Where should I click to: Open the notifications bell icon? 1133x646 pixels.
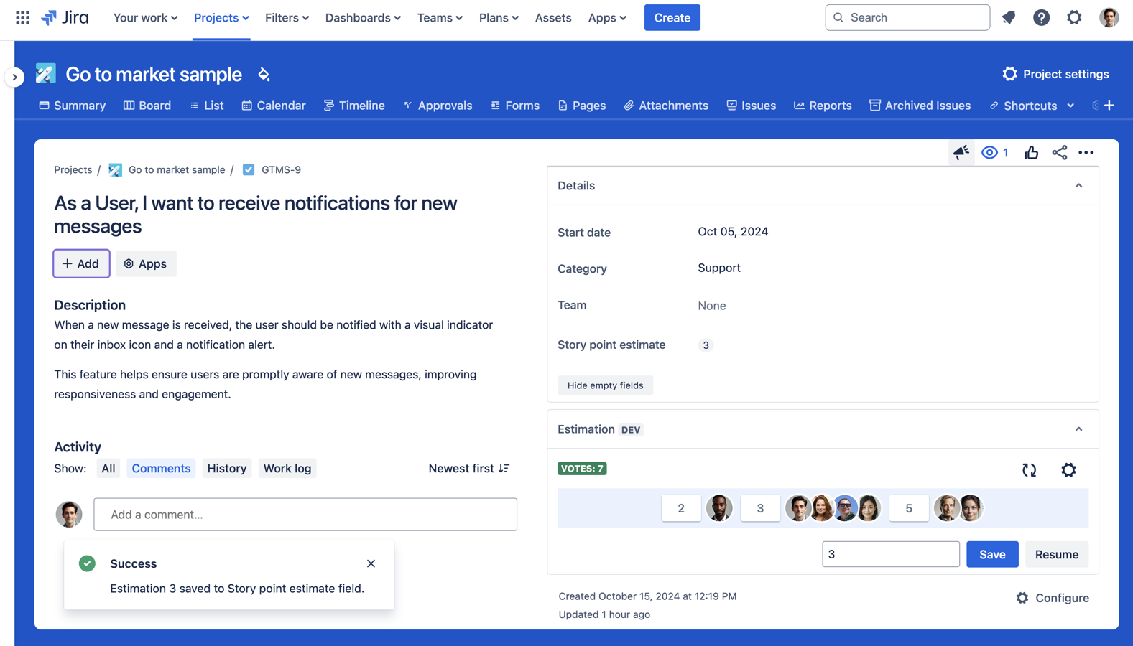pyautogui.click(x=1009, y=17)
